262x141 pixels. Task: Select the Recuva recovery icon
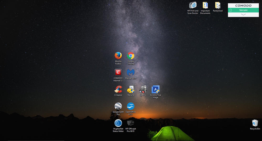pyautogui.click(x=131, y=89)
